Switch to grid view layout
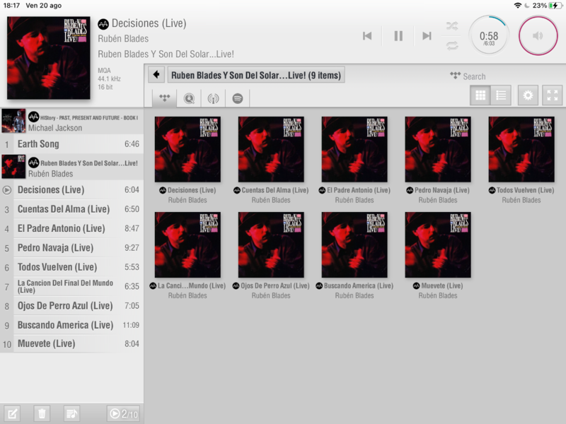Viewport: 566px width, 424px height. pos(480,95)
